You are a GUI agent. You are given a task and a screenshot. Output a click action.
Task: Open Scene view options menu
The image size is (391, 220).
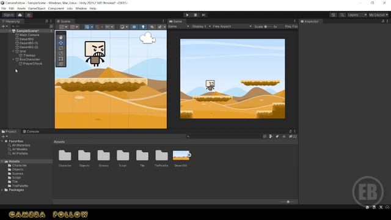click(x=163, y=21)
